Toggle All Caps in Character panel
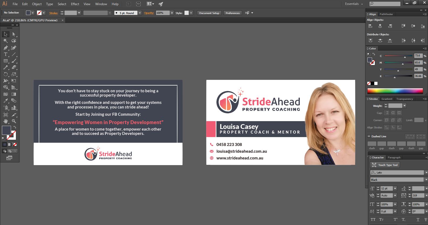Viewport: 428px width, 225px height. pyautogui.click(x=373, y=220)
